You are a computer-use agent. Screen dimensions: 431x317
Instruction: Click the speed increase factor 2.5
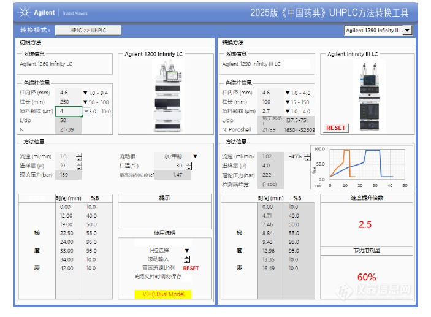point(365,224)
